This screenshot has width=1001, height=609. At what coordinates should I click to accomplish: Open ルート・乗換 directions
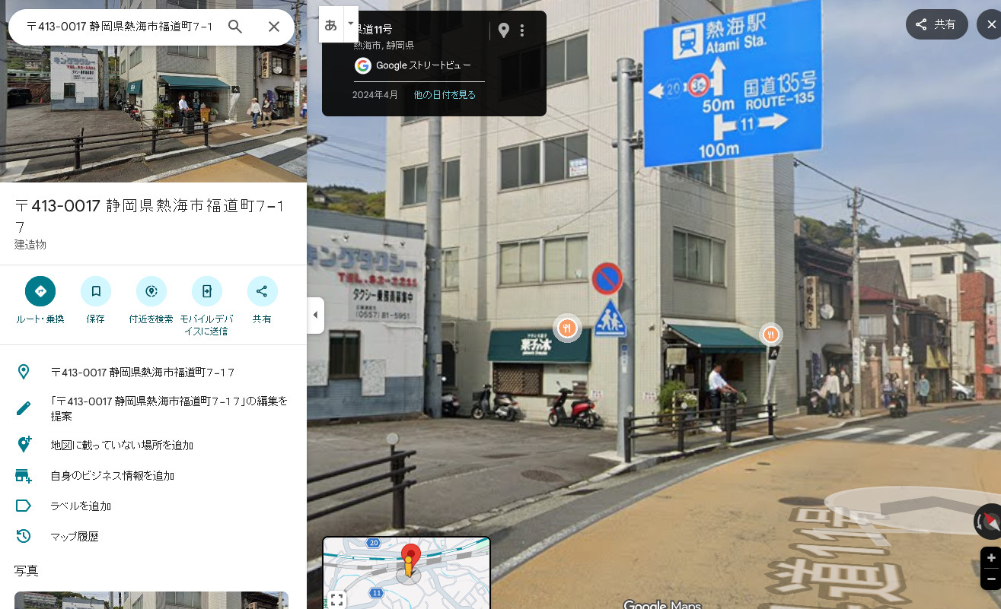40,291
